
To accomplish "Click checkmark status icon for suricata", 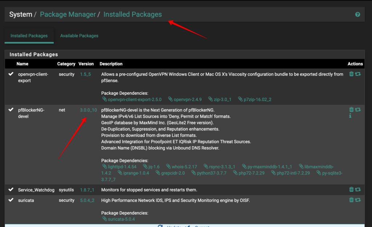I will click(x=11, y=200).
